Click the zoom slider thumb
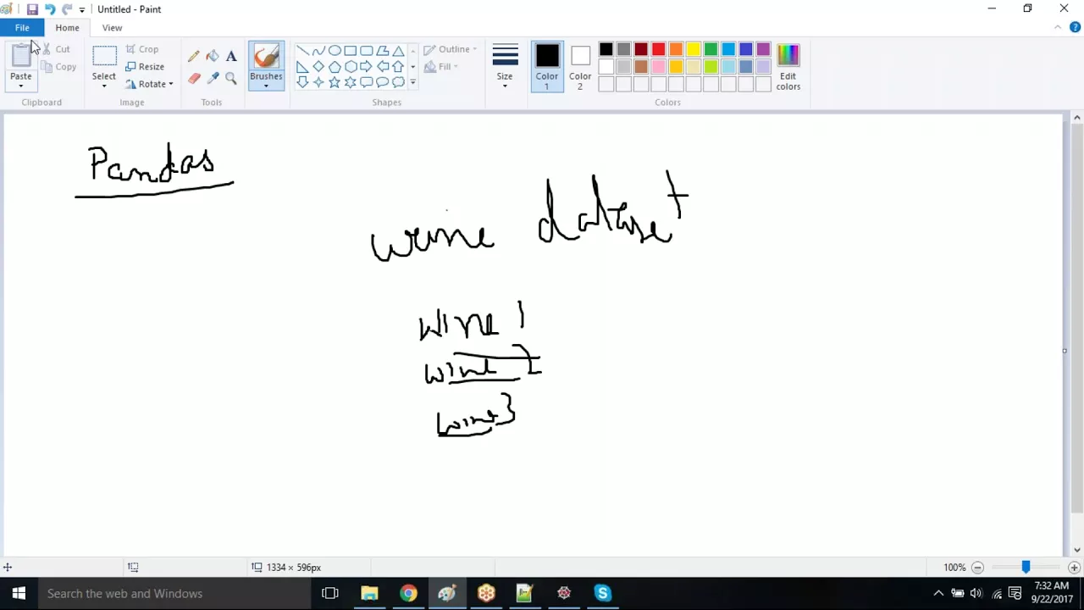The height and width of the screenshot is (610, 1084). pyautogui.click(x=1026, y=567)
